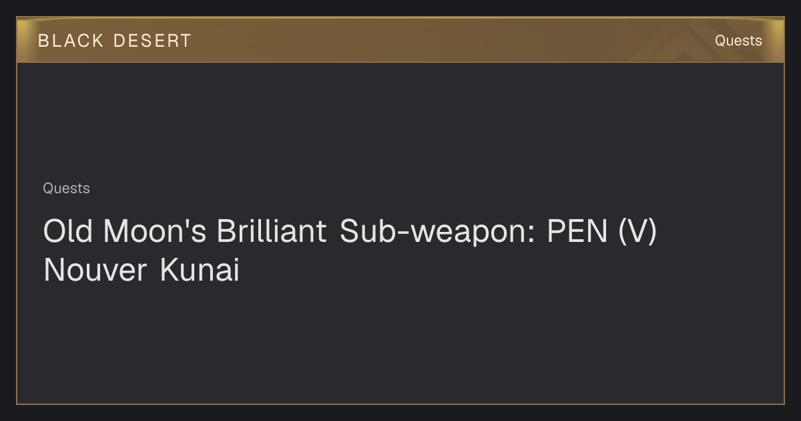
Task: Click the quest title starting with Old Moon's
Action: 350,251
